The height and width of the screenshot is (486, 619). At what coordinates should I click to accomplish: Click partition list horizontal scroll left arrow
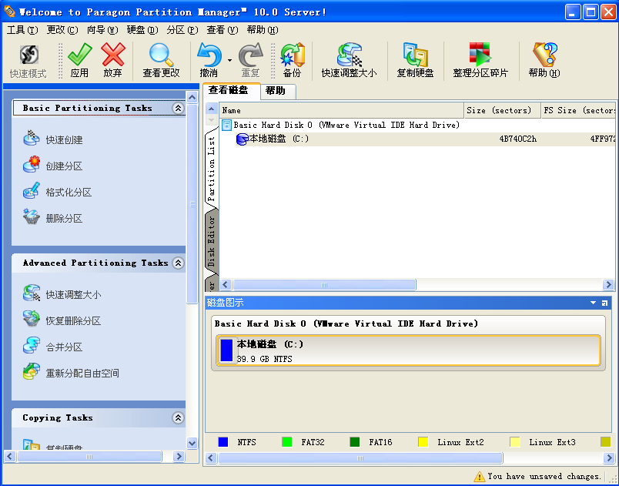[226, 284]
